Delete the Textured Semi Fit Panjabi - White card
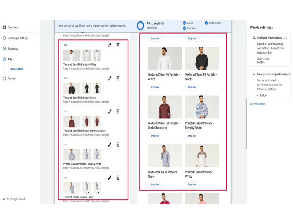This screenshot has width=293, height=219. tap(118, 45)
